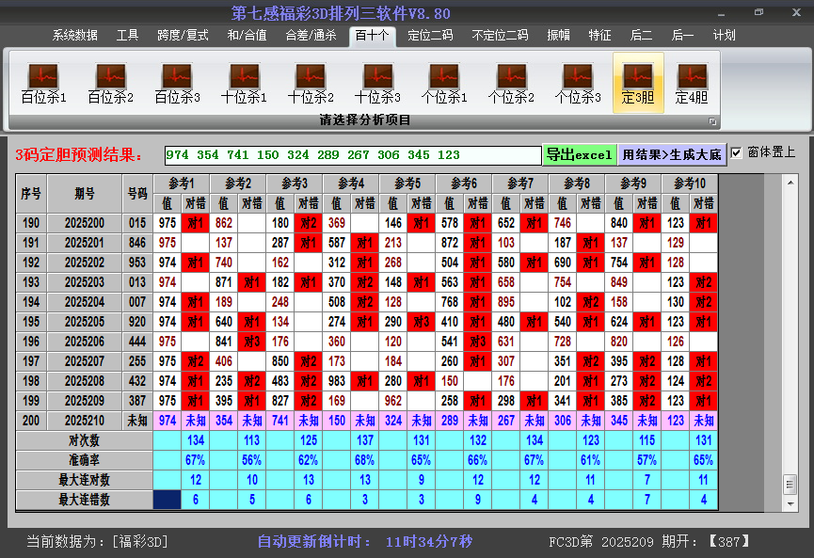Viewport: 814px width, 558px height.
Task: Click the FC3D第 2025209 期开 status text
Action: (x=649, y=542)
